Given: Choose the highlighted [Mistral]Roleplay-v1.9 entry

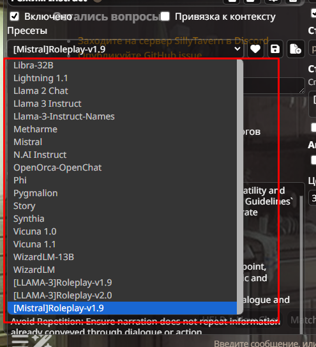Looking at the screenshot, I should (122, 308).
